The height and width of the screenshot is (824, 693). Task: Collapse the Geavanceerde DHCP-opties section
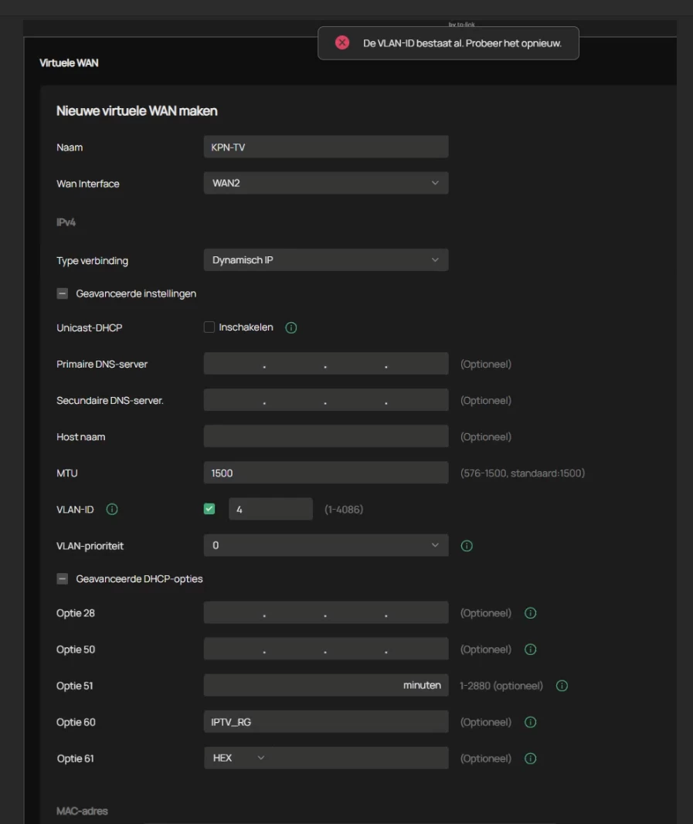click(x=63, y=578)
